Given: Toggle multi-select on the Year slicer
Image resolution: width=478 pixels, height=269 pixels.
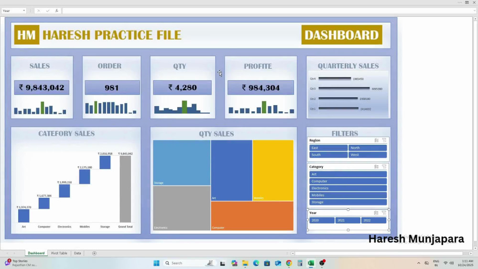Looking at the screenshot, I should (x=376, y=213).
